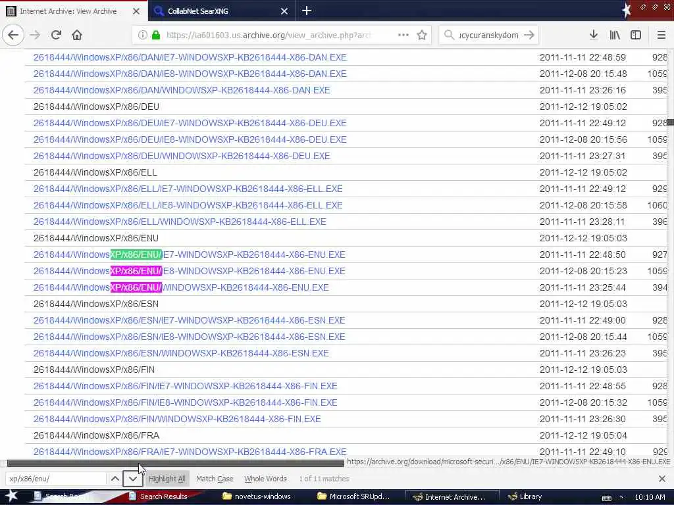
Task: Close the Internet Archive tab
Action: pyautogui.click(x=136, y=11)
